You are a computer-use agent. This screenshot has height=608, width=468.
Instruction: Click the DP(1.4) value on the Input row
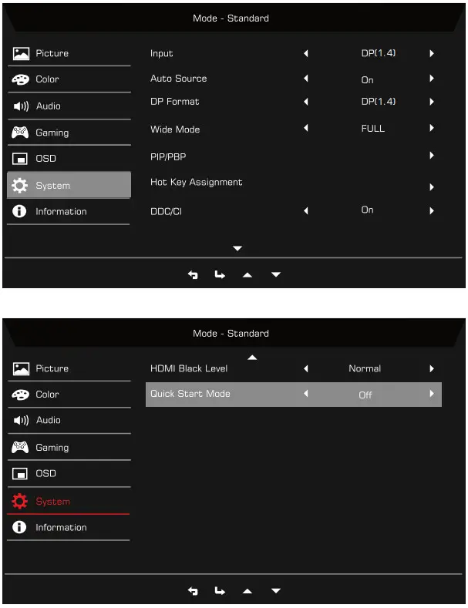[x=379, y=53]
